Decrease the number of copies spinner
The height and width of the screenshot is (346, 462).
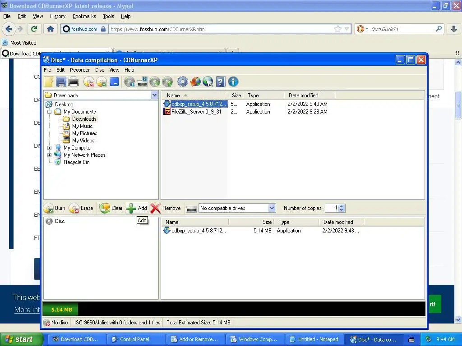341,210
